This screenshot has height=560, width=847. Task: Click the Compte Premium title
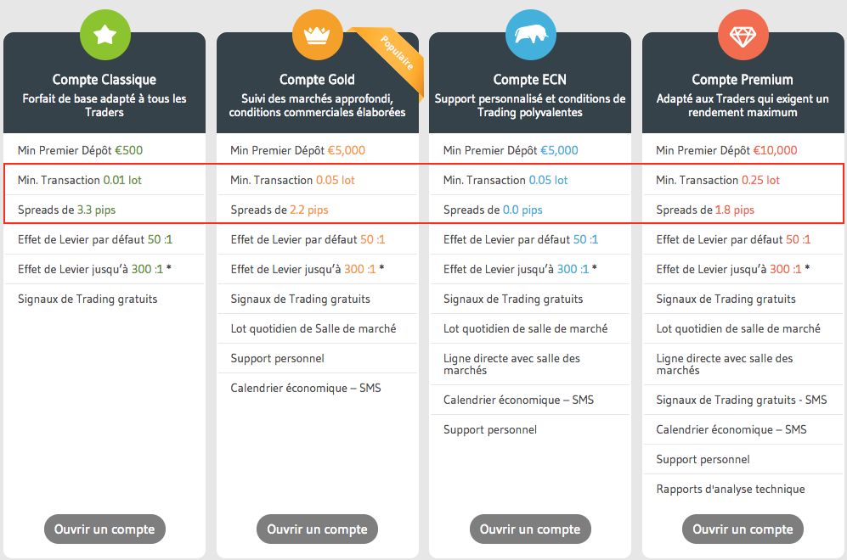(743, 80)
